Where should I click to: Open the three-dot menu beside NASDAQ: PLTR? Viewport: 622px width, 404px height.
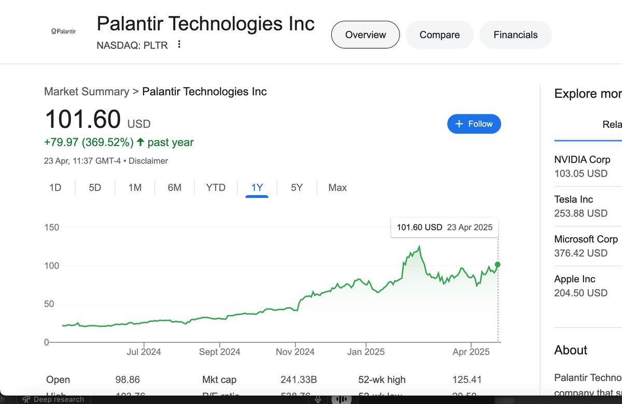coord(179,45)
